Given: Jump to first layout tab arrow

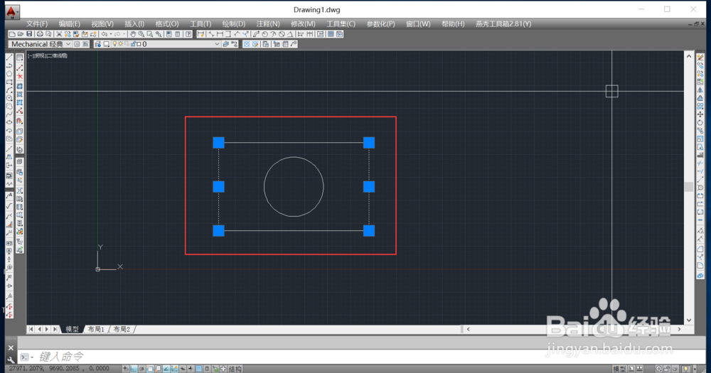Looking at the screenshot, I should 31,329.
